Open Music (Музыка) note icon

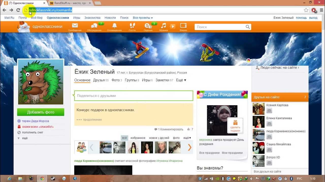[x=164, y=26]
